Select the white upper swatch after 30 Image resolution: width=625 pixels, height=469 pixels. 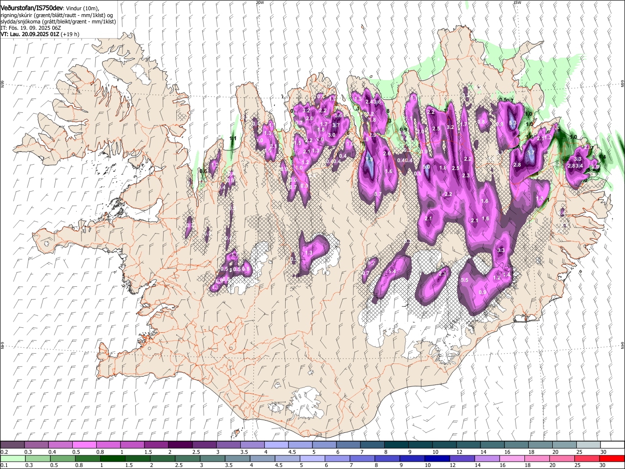(612, 445)
